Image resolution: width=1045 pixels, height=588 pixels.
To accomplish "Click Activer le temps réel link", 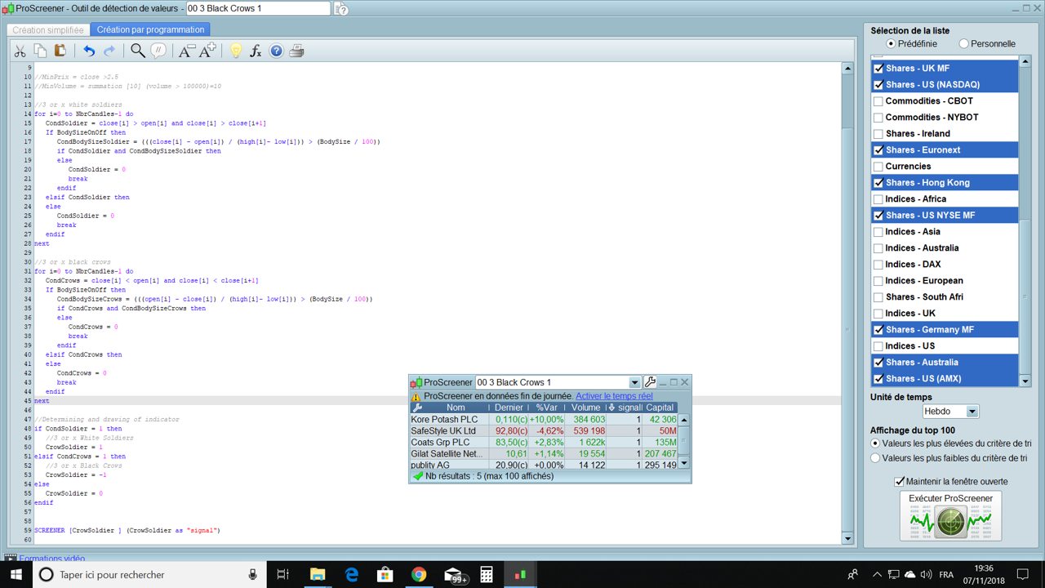I will click(614, 396).
